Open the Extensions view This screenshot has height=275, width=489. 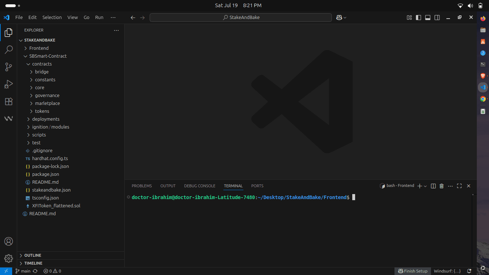[x=9, y=101]
